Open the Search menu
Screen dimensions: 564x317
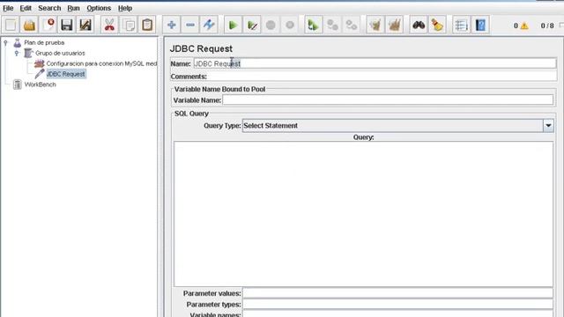(x=49, y=8)
